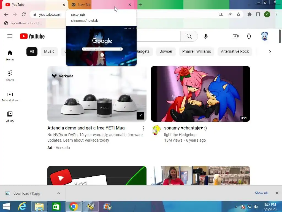Click the YouTube logo
Screen dimensions: 282x212
tap(32, 36)
